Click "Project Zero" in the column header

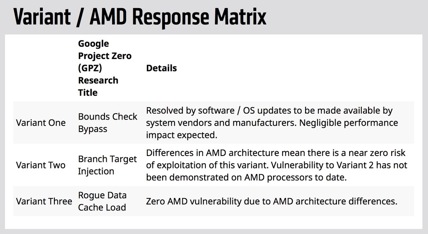[104, 56]
